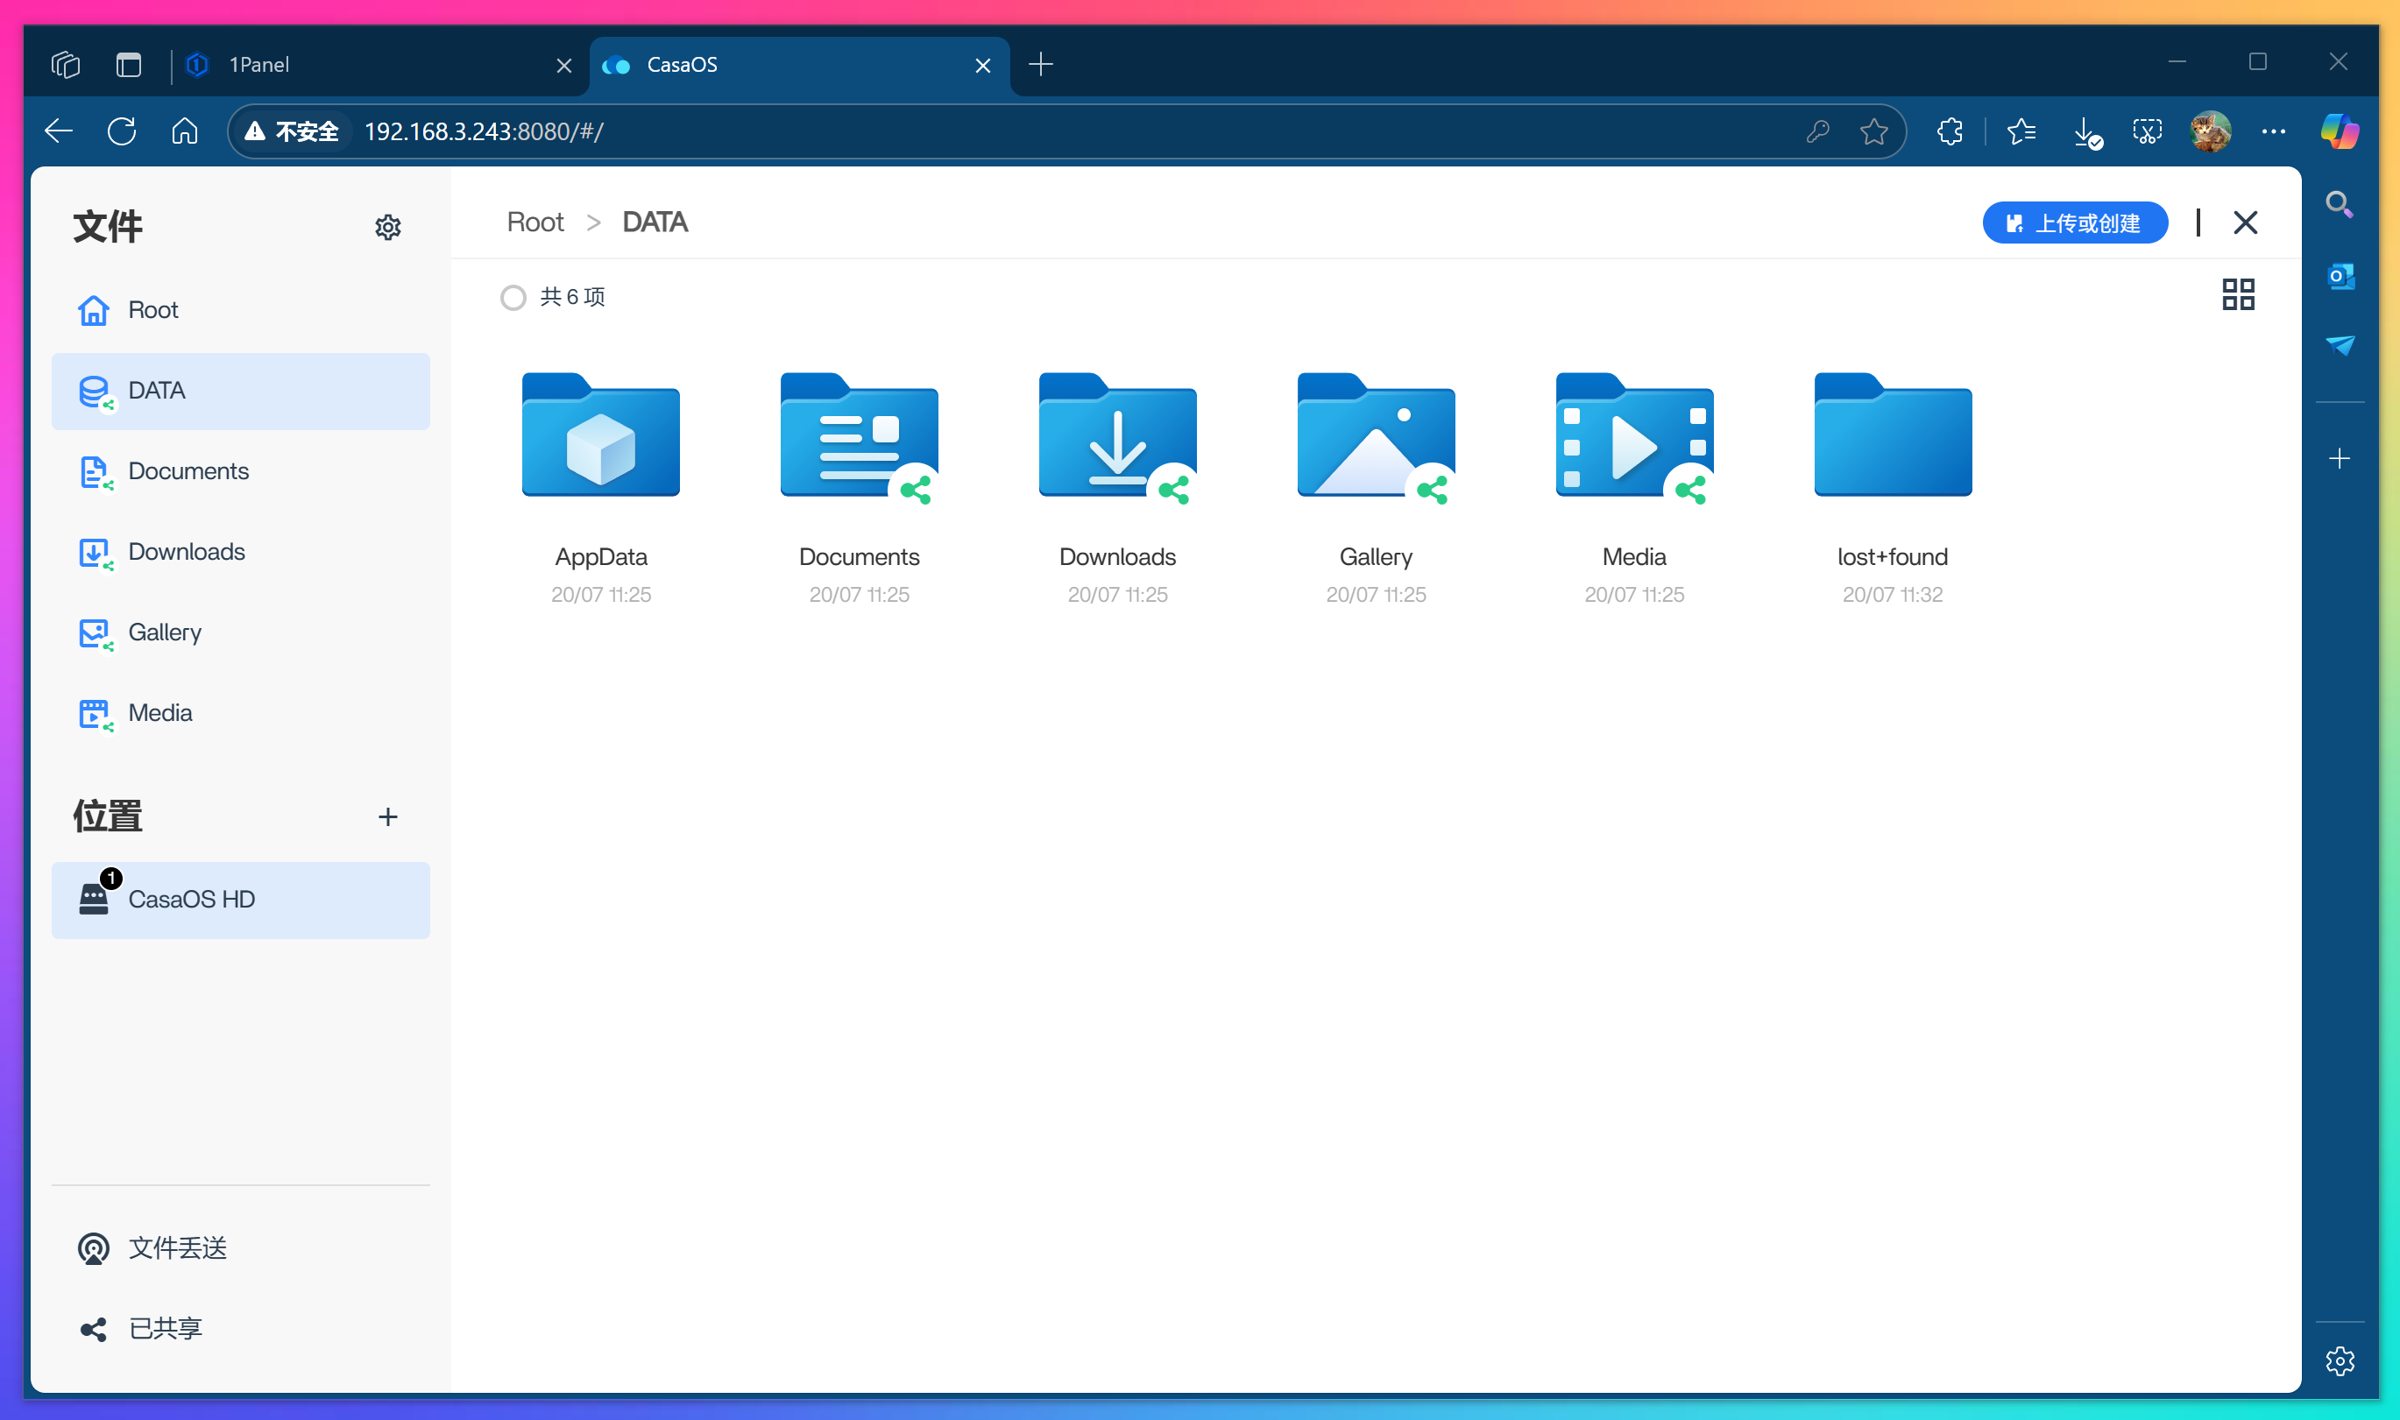This screenshot has height=1420, width=2400.
Task: Click the browser extensions puzzle icon
Action: (x=1950, y=131)
